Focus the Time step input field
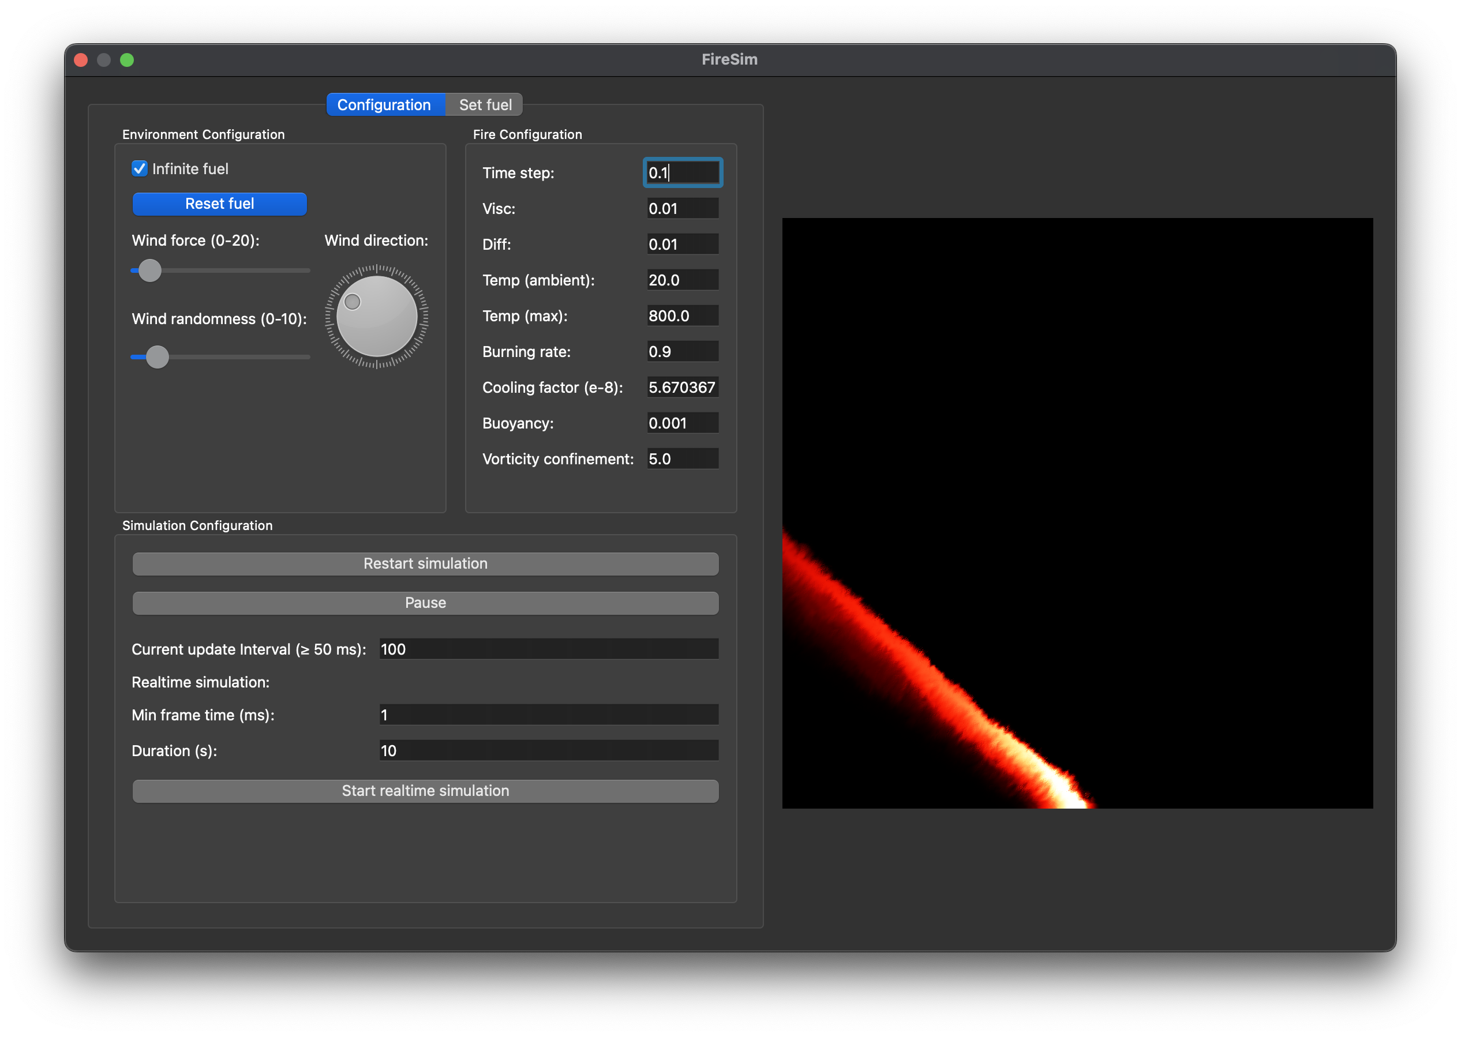This screenshot has height=1037, width=1461. 682,172
